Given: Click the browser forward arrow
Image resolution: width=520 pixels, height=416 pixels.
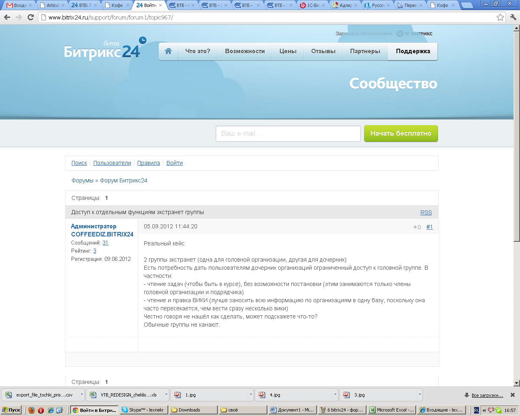Looking at the screenshot, I should (x=19, y=17).
